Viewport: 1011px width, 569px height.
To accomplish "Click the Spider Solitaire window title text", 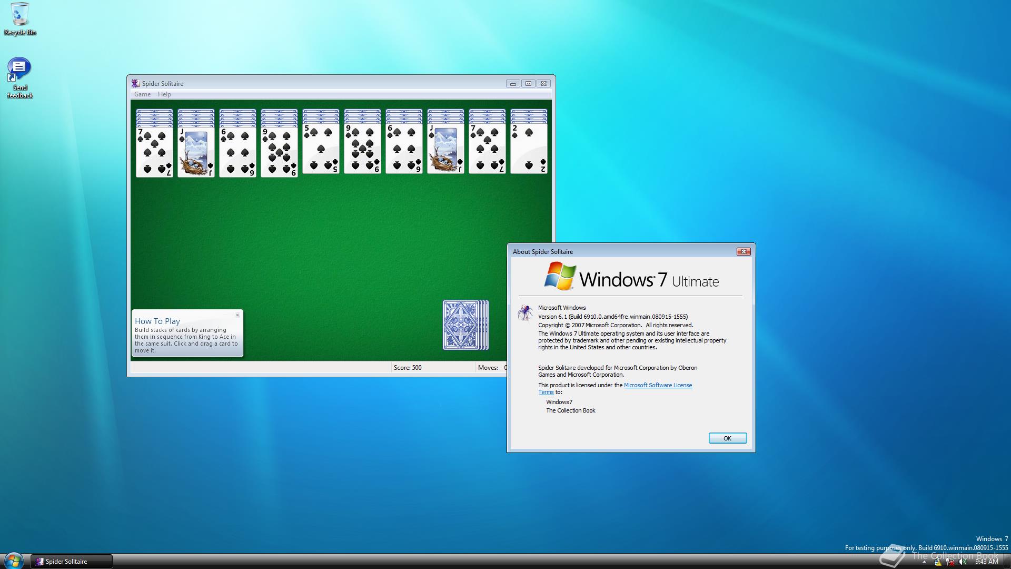I will (163, 84).
